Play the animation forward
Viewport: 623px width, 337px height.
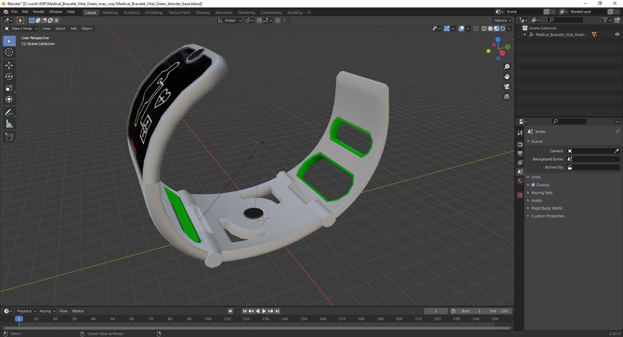[264, 311]
